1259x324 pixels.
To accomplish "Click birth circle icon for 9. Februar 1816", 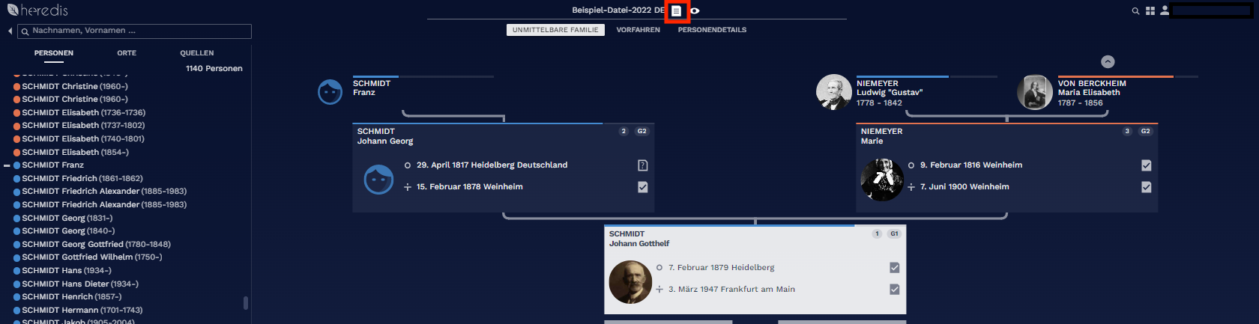I will pos(911,165).
